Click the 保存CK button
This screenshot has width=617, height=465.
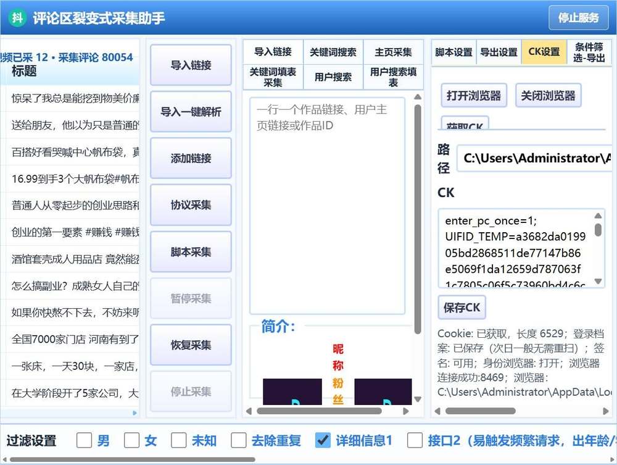coord(462,307)
